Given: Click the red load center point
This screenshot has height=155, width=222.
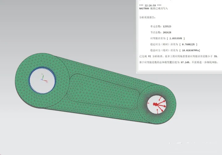Looking at the screenshot, I should (154, 104).
